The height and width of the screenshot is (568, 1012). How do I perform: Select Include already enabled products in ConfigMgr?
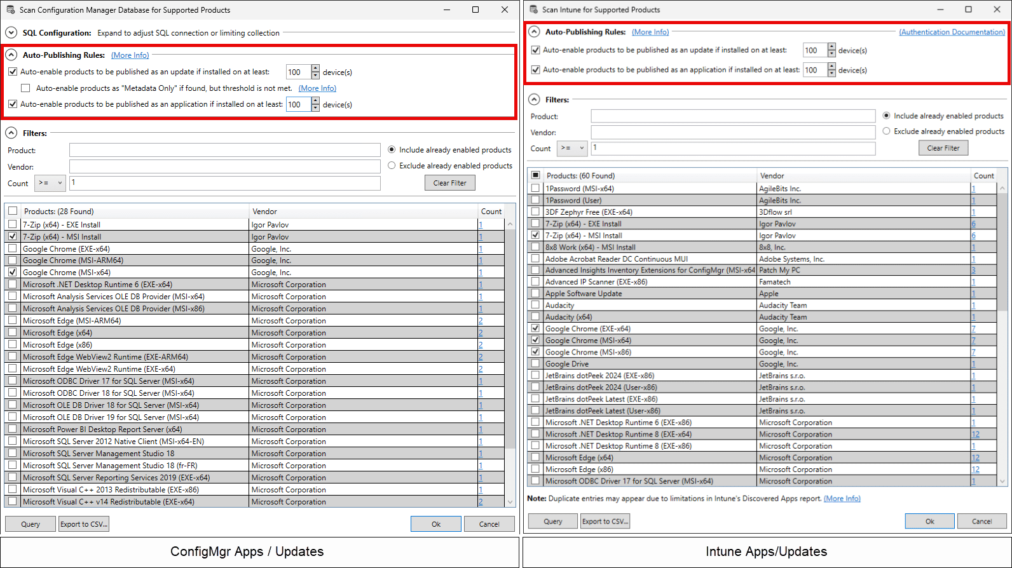[x=392, y=149]
